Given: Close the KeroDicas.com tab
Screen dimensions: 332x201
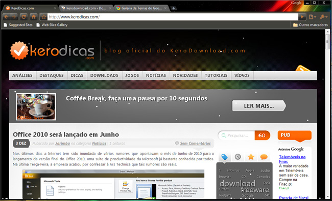Looking at the screenshot, I should point(55,8).
